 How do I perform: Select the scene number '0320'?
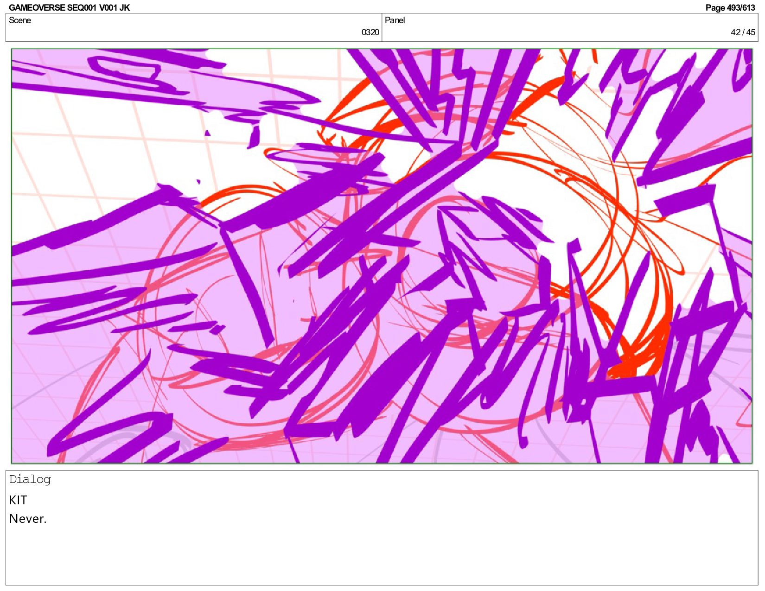(x=370, y=32)
